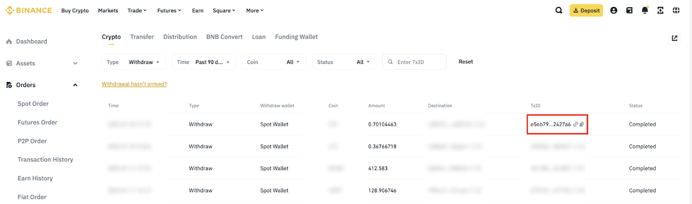Viewport: 692px width, 204px height.
Task: Collapse the Orders sidebar section
Action: click(x=75, y=85)
